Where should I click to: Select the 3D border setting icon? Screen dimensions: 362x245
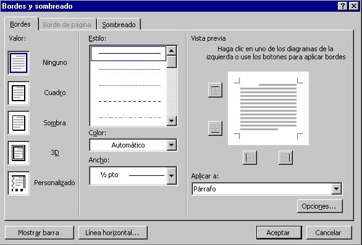(19, 153)
